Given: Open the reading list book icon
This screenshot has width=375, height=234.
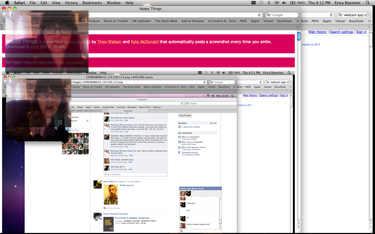Looking at the screenshot, I should (x=5, y=21).
